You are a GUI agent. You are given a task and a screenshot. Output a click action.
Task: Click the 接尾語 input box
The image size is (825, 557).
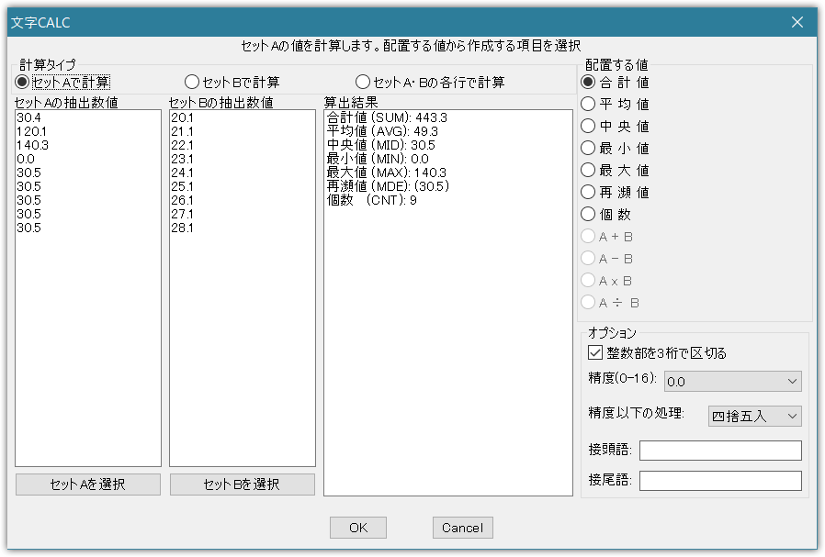pyautogui.click(x=720, y=481)
